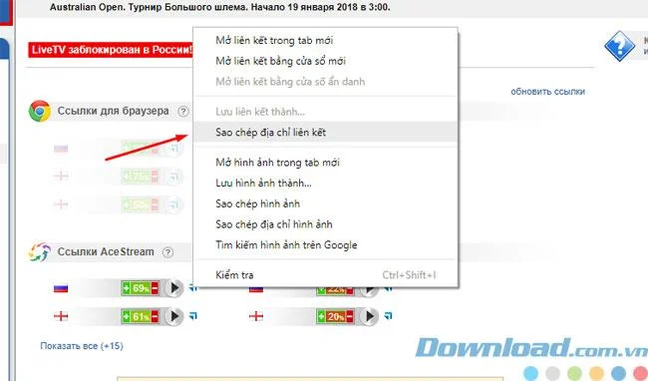Image resolution: width=648 pixels, height=381 pixels.
Task: Click English flag on the 20% row
Action: click(256, 316)
